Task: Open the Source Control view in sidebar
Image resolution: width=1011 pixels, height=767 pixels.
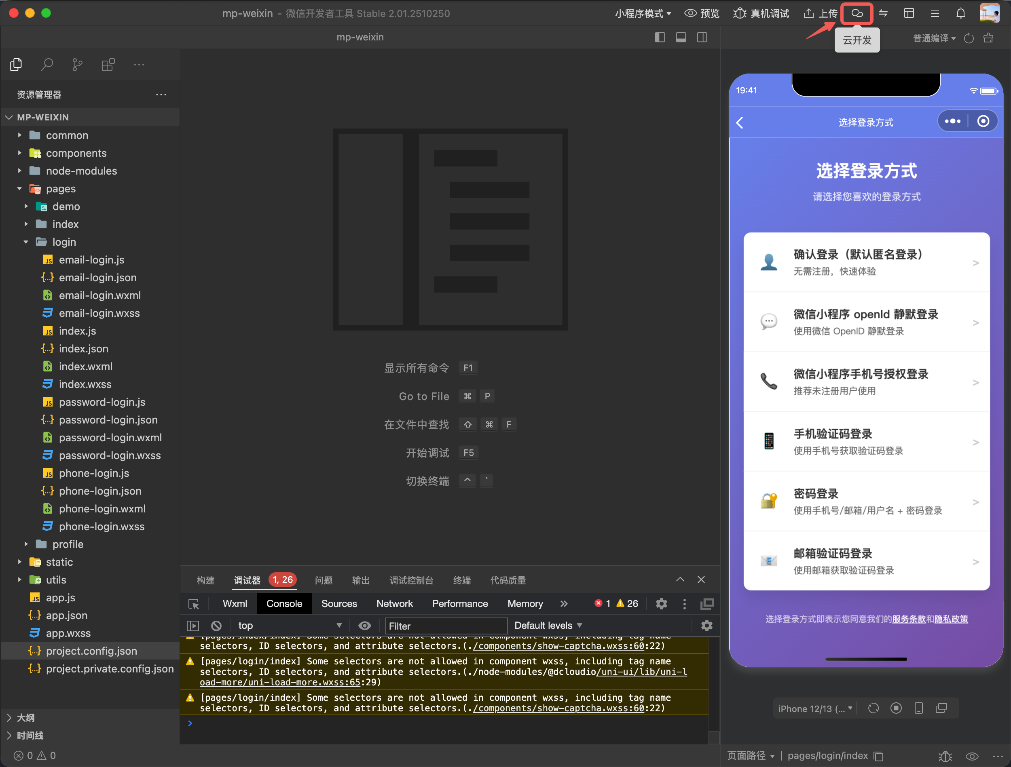Action: 77,64
